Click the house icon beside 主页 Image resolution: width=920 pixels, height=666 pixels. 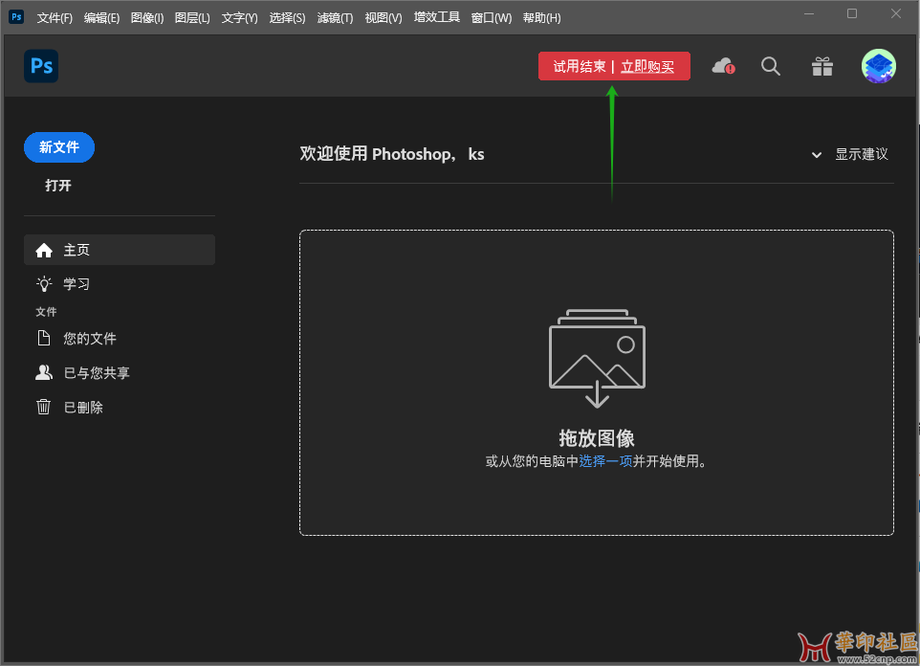pos(44,250)
